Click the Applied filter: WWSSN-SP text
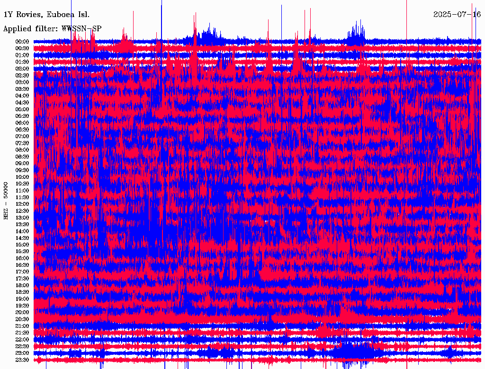This screenshot has width=485, height=369. tap(52, 29)
